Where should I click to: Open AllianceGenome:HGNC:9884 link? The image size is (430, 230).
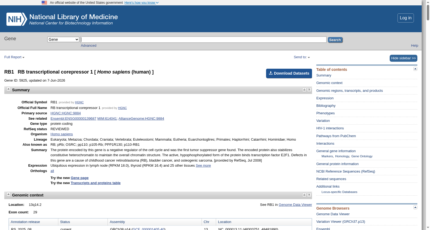[x=141, y=119]
